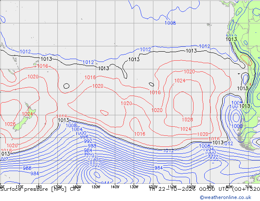This screenshot has height=201, width=260.
Task: Click the 140W longitude axis label
Action: coord(115,187)
